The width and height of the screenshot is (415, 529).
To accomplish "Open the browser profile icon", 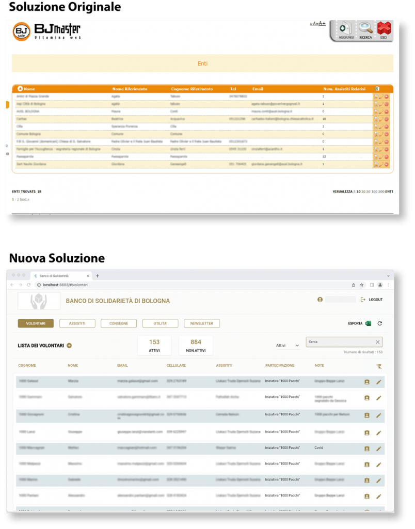I will click(380, 285).
